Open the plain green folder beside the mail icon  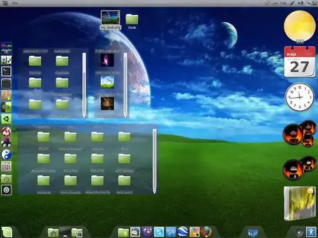[x=123, y=233]
